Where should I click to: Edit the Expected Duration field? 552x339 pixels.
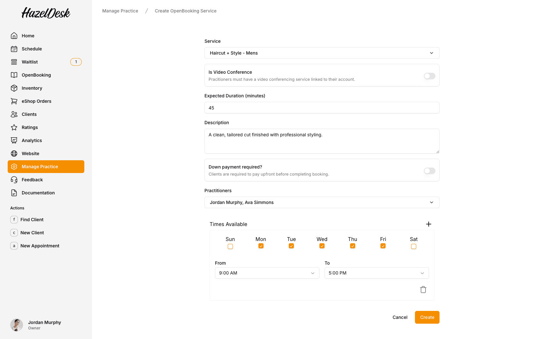coord(322,108)
